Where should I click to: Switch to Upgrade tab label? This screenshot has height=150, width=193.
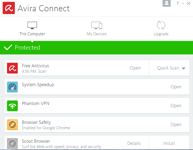[161, 34]
